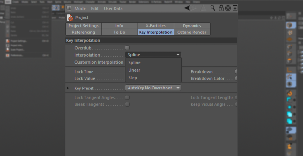
Task: Collapse the Interpolation dropdown showing Spline
Action: pos(153,55)
